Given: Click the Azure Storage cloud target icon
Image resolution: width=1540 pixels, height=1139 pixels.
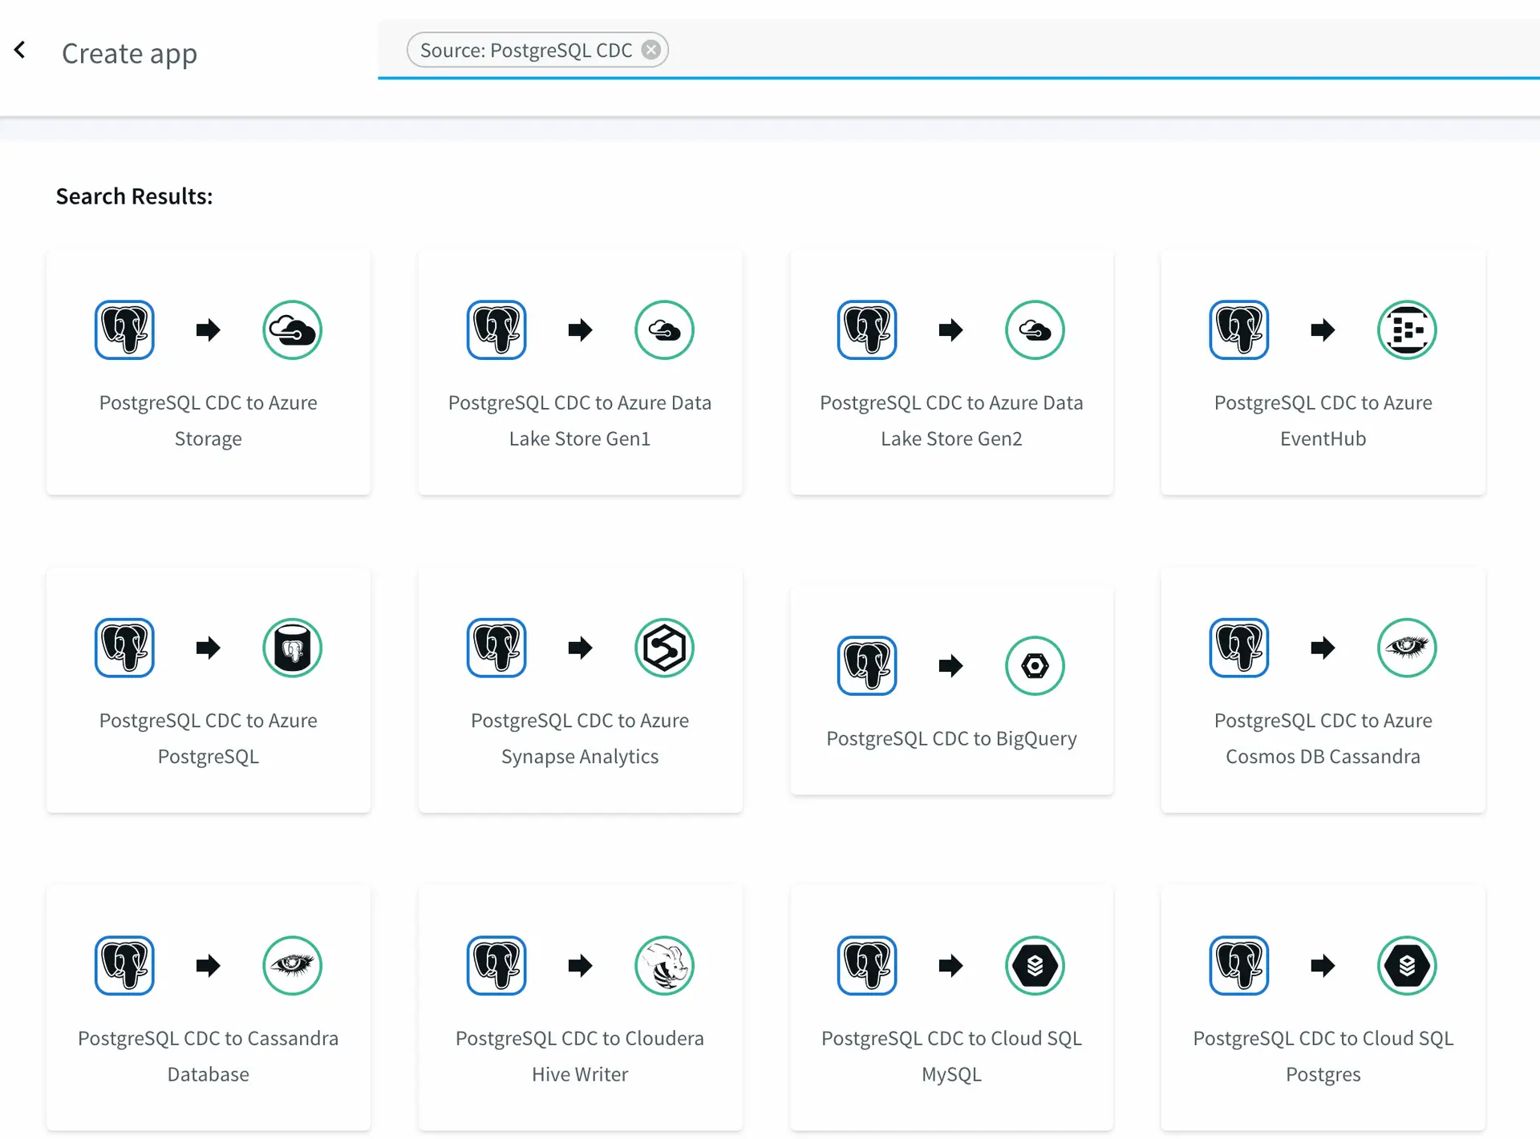Looking at the screenshot, I should point(292,329).
